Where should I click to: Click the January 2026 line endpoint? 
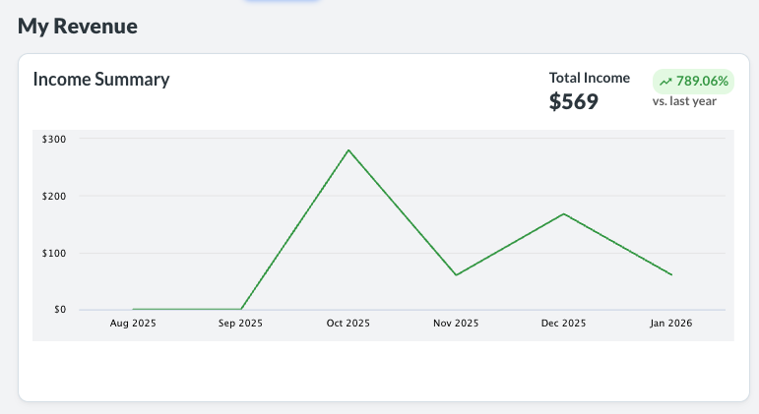pos(671,274)
